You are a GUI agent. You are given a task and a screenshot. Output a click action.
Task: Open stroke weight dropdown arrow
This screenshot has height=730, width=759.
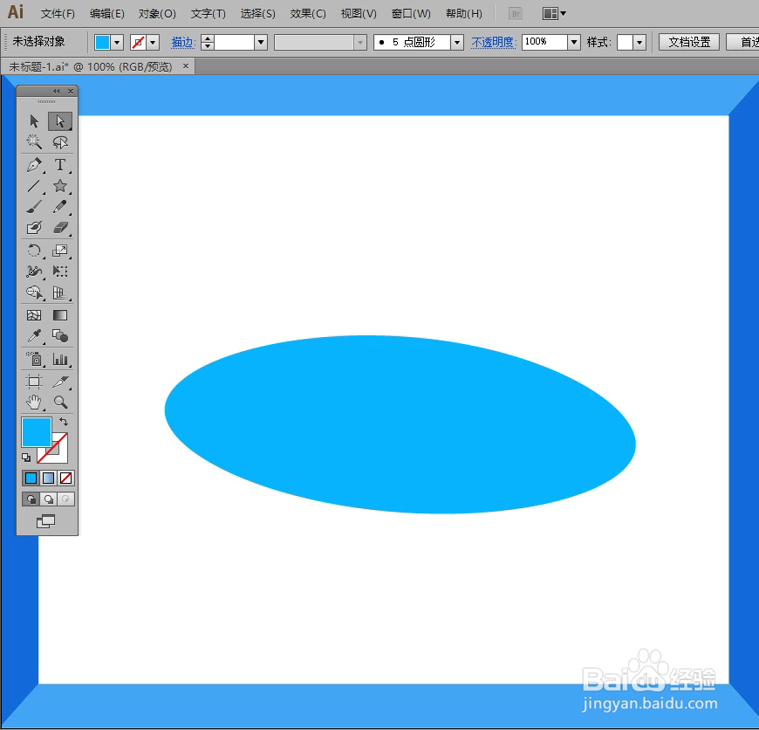[x=261, y=43]
